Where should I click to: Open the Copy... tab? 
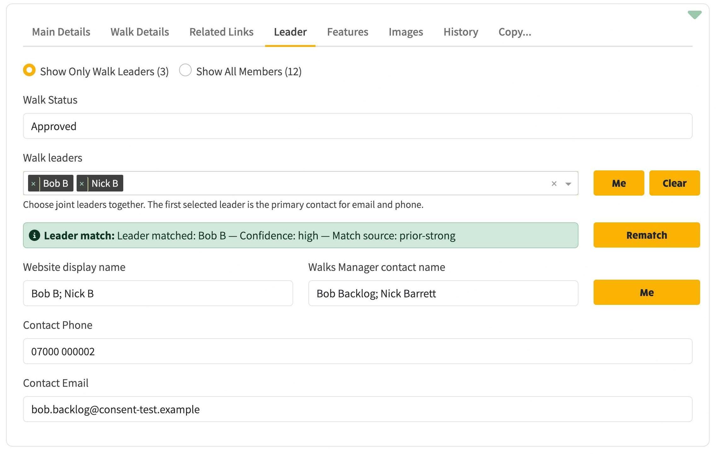(x=515, y=32)
